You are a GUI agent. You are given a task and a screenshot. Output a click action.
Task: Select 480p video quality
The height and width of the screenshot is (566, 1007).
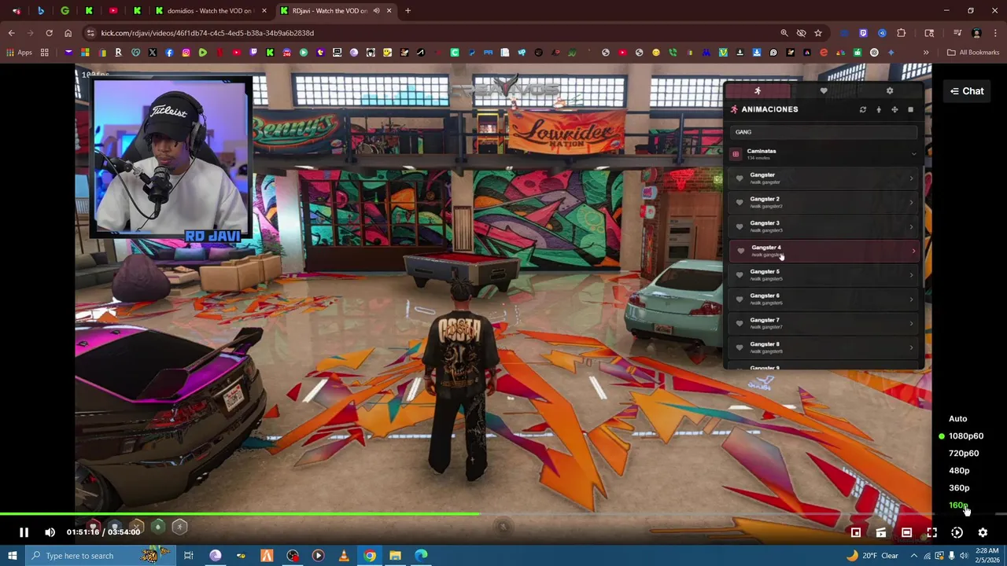(x=958, y=470)
